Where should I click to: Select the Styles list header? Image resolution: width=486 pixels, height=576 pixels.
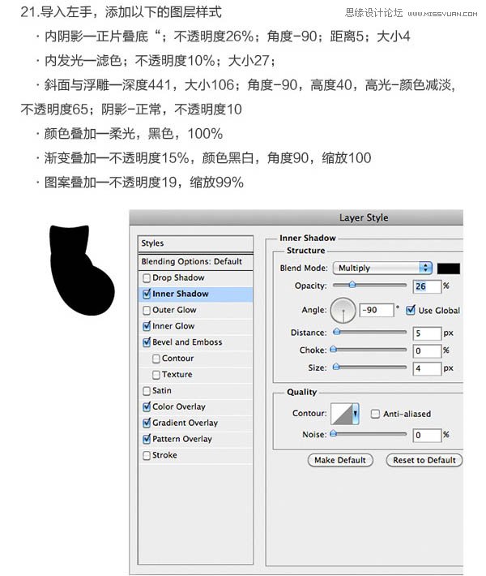[x=195, y=243]
